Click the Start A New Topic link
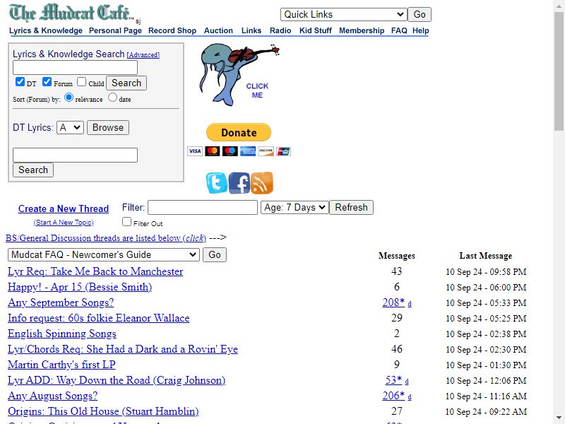This screenshot has width=565, height=424. 64,223
